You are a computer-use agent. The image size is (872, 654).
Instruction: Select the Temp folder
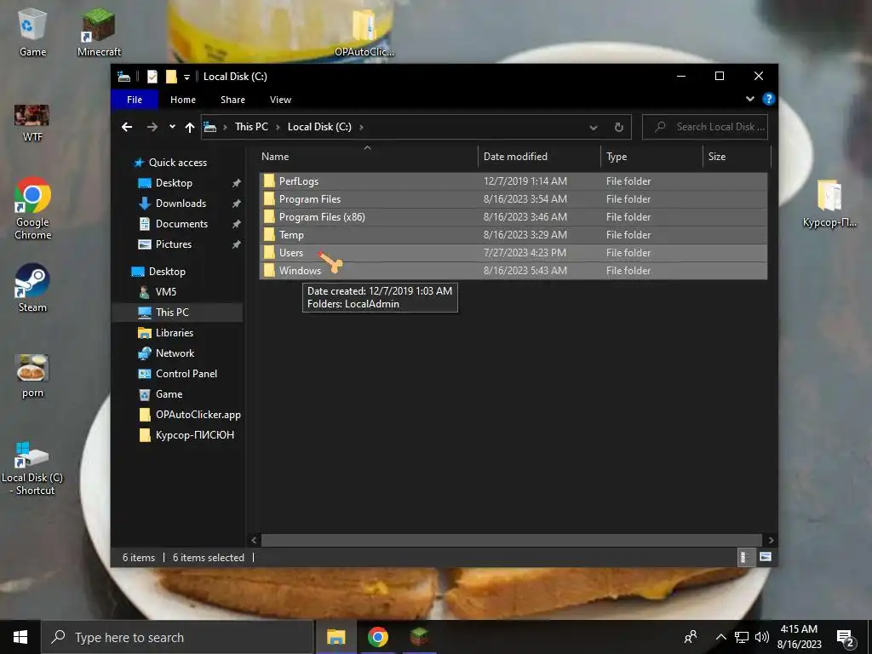pos(513,235)
